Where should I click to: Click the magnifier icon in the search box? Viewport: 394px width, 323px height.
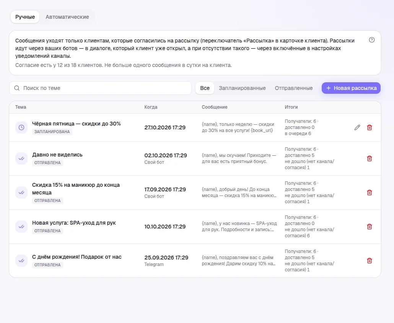click(x=17, y=88)
